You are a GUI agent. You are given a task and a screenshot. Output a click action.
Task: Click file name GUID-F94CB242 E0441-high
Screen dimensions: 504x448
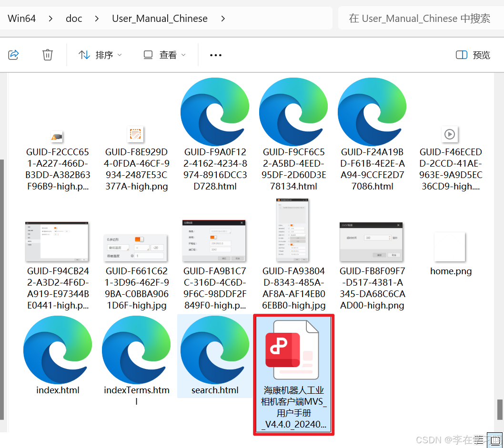tap(58, 288)
